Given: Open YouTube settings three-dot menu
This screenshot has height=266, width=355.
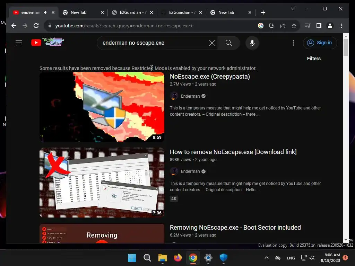Looking at the screenshot, I should [293, 43].
